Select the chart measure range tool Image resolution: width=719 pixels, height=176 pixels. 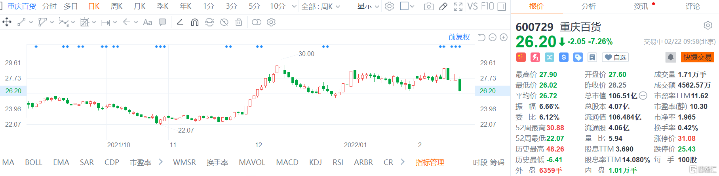85,22
